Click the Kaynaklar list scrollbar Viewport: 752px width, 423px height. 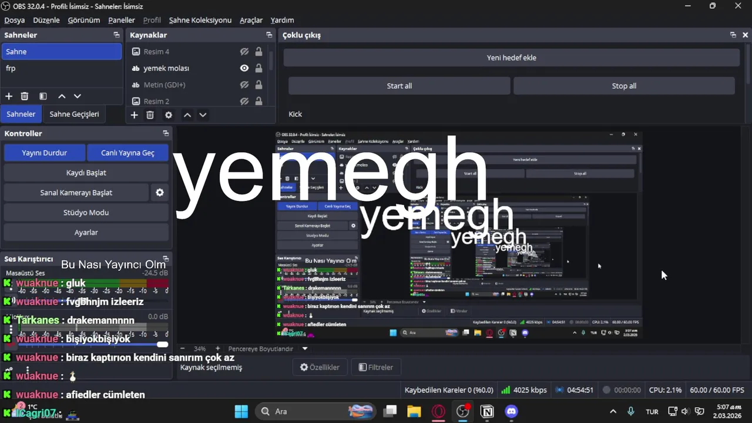point(271,61)
